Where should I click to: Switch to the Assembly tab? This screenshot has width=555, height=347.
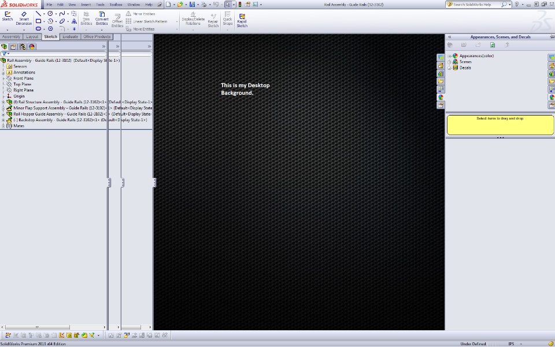coord(12,36)
